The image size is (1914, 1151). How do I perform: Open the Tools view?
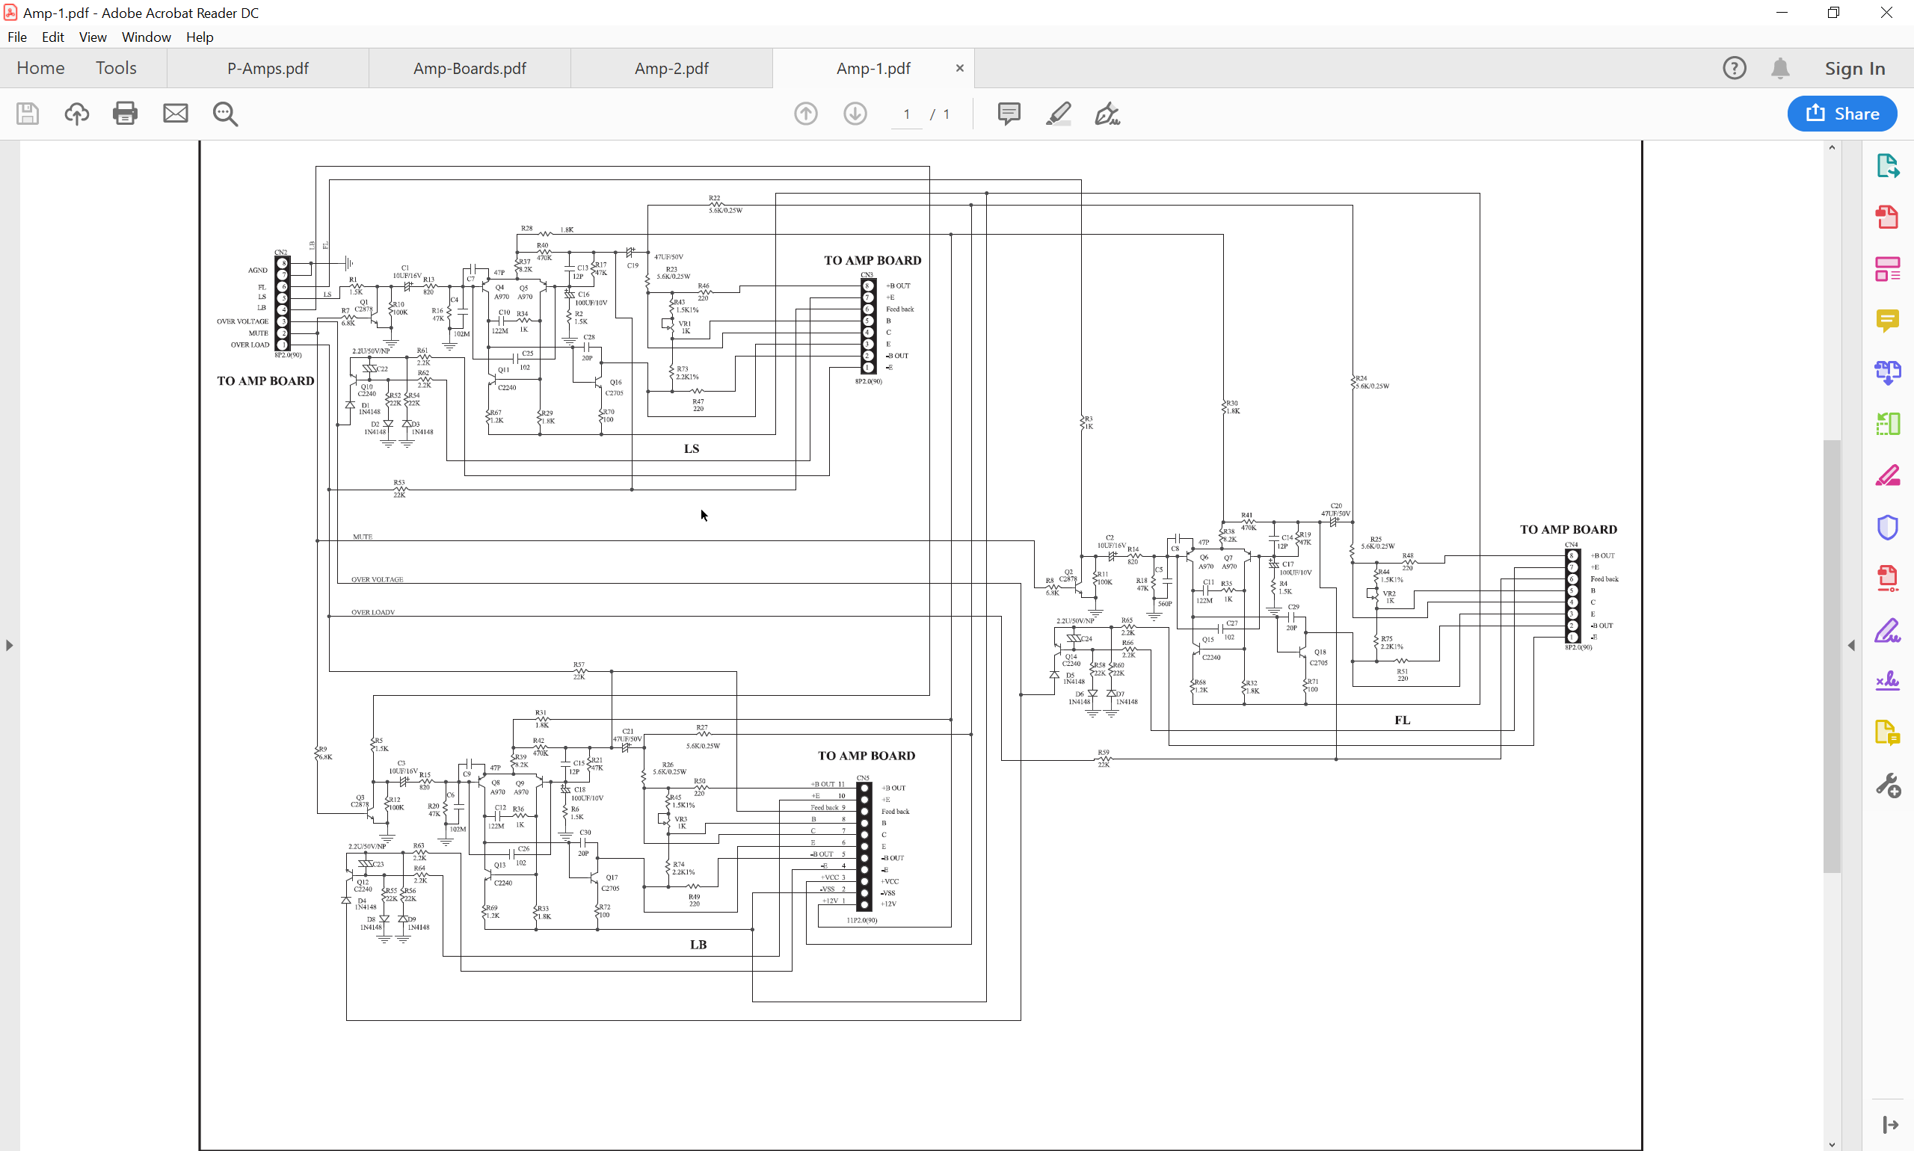pyautogui.click(x=117, y=68)
